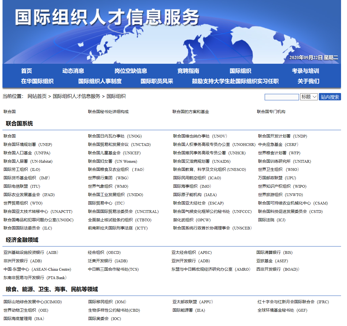Open 国际职员风采 navigation item
347x326 pixels.
(x=157, y=81)
